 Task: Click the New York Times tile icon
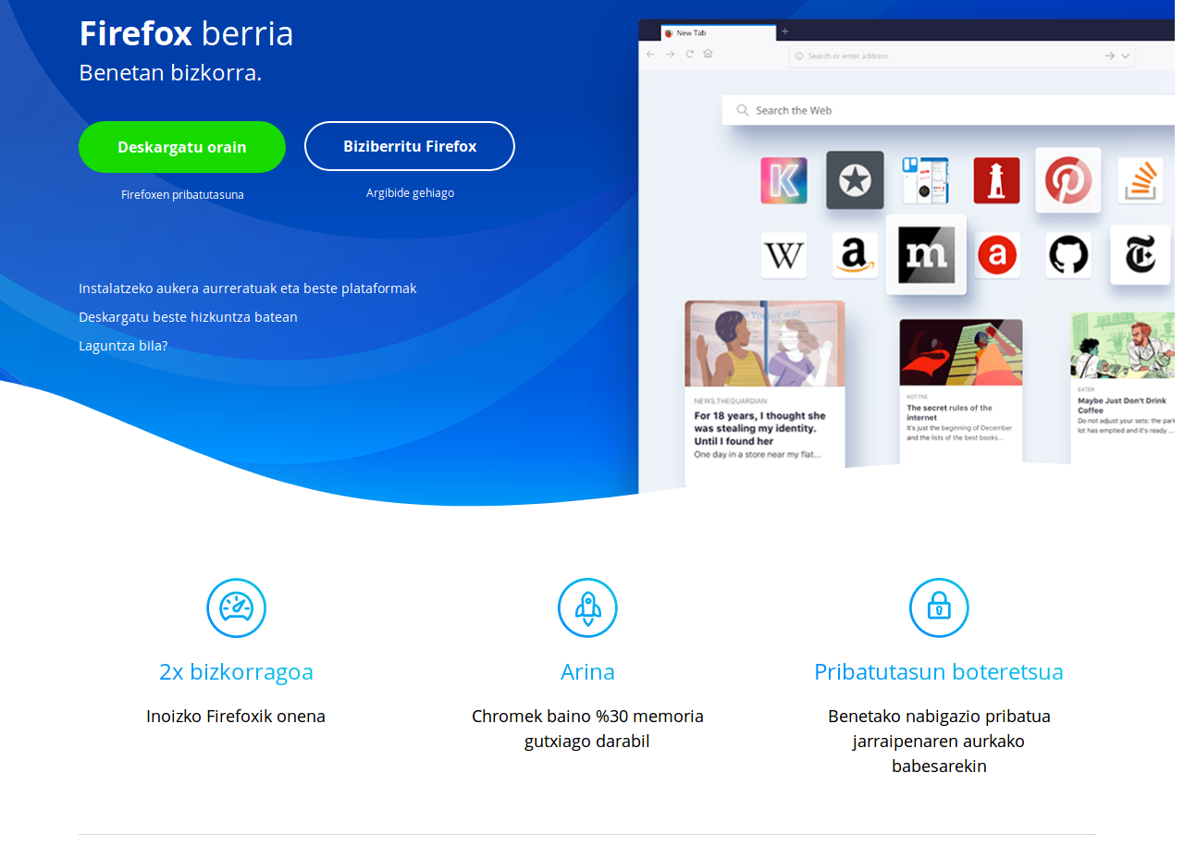point(1140,255)
